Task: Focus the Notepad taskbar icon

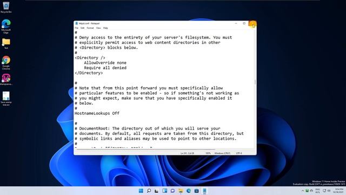Action: point(204,191)
